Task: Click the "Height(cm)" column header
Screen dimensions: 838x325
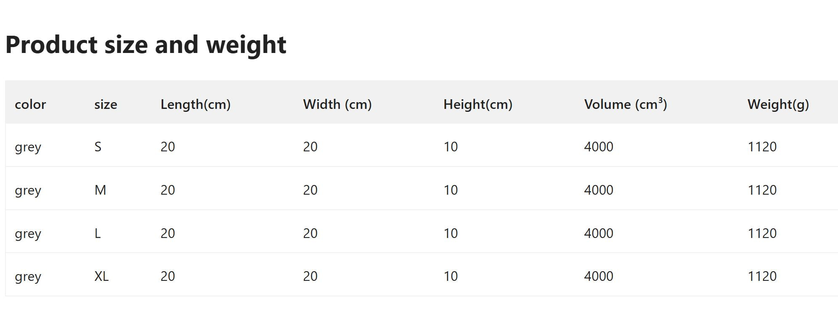Action: pyautogui.click(x=478, y=104)
